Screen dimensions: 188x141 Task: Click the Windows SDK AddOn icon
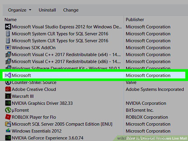tap(8, 48)
